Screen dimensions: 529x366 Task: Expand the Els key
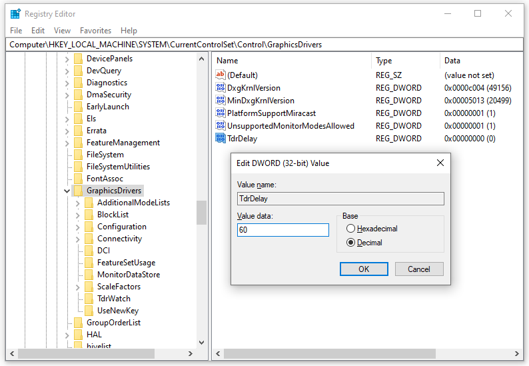pos(67,119)
